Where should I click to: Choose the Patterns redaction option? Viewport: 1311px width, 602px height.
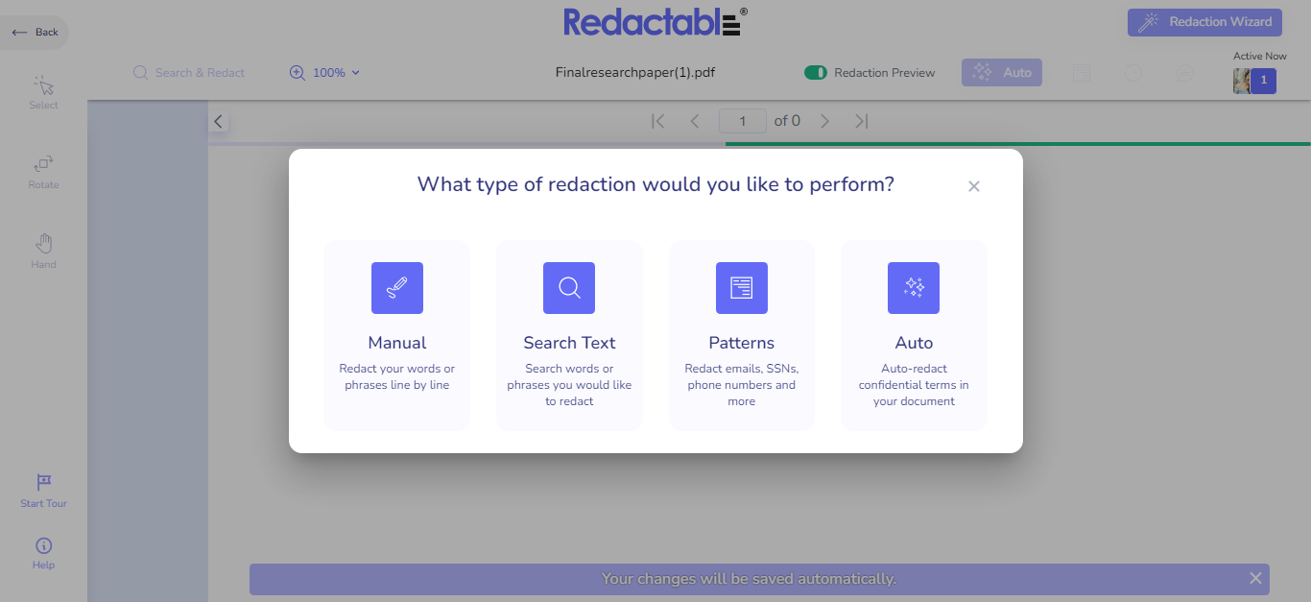[x=741, y=334]
